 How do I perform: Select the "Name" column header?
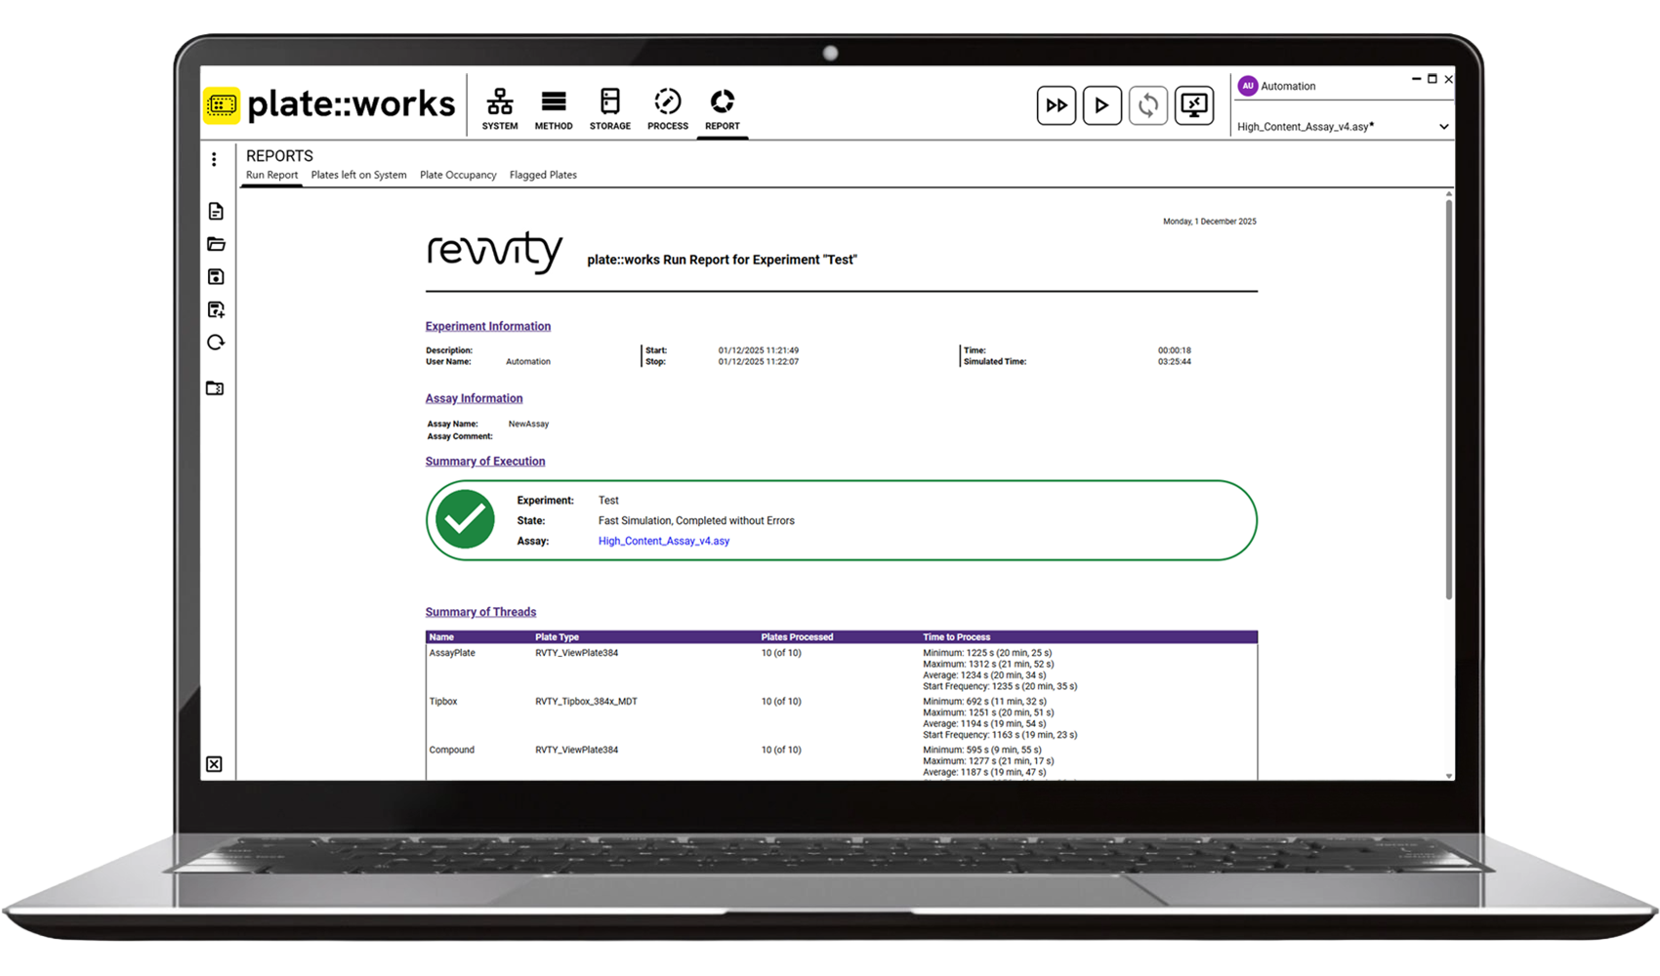tap(441, 637)
